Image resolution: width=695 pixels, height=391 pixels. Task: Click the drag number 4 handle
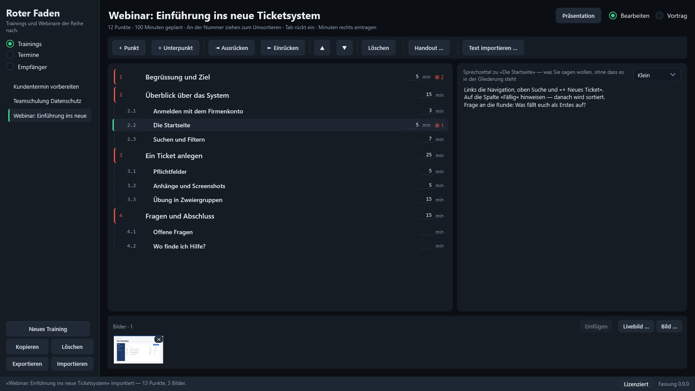point(121,216)
